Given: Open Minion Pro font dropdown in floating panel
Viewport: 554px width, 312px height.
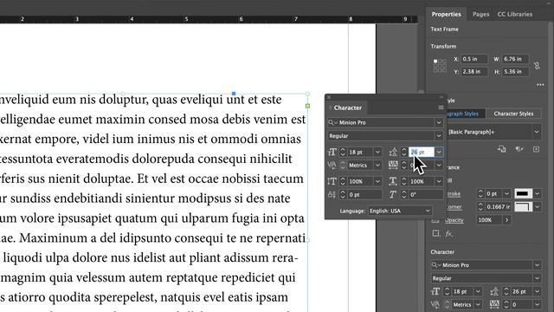Looking at the screenshot, I should click(439, 122).
